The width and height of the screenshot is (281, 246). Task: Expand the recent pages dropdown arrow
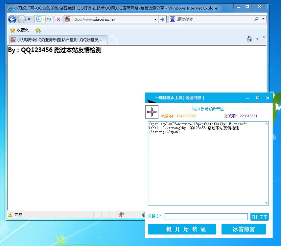29,19
